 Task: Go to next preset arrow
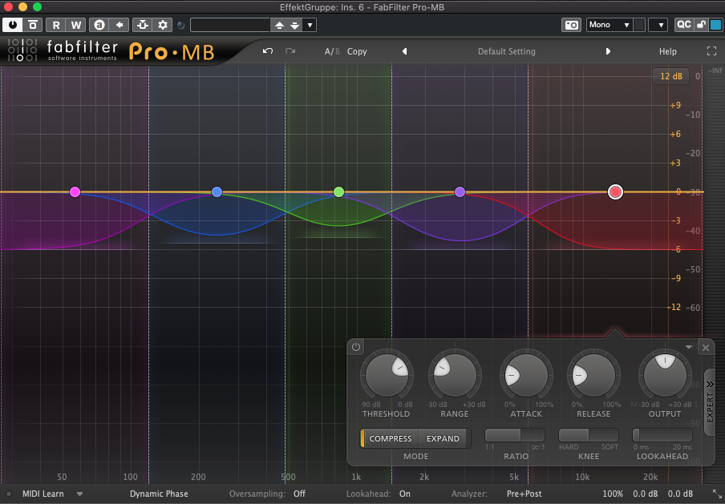tap(608, 51)
